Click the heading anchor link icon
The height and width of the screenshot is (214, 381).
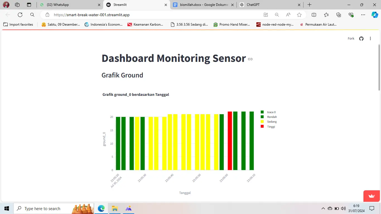250,59
